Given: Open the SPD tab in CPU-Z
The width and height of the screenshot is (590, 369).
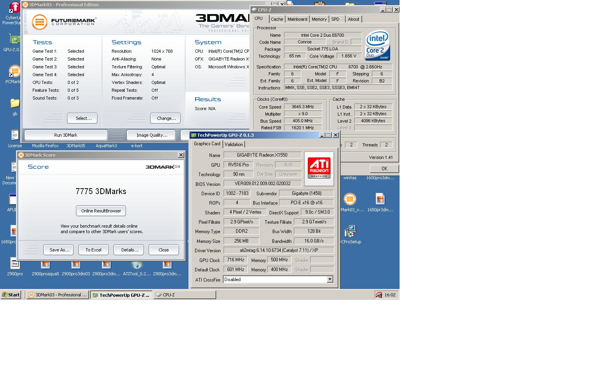Looking at the screenshot, I should (x=336, y=19).
